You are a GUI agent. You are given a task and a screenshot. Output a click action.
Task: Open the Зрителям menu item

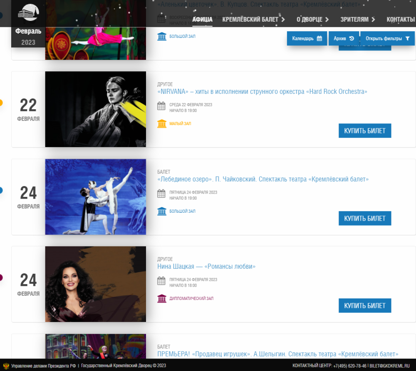(354, 20)
